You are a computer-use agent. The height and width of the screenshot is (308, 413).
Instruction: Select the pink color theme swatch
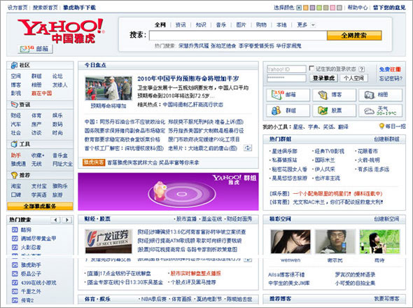332,8
